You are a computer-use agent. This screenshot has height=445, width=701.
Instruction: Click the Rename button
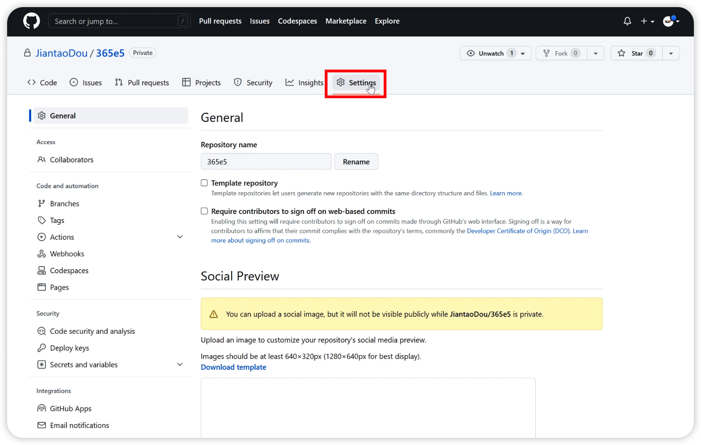(356, 162)
